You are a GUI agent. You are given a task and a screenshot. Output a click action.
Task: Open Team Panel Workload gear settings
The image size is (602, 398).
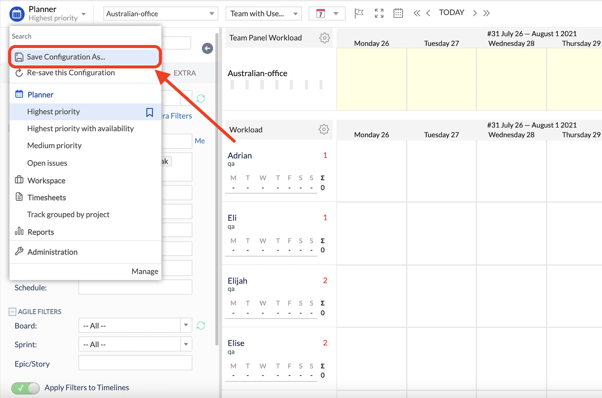[x=324, y=38]
